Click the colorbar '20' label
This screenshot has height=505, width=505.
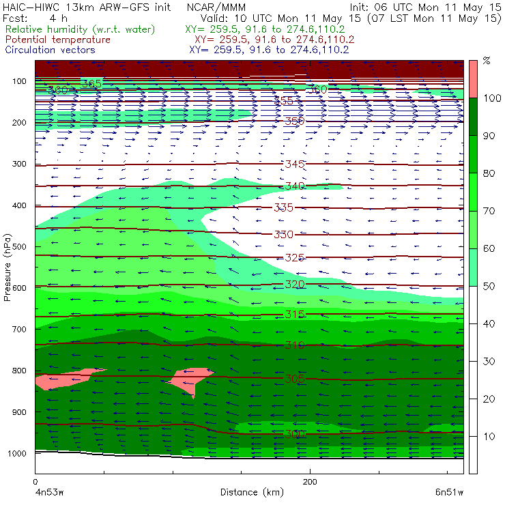click(x=489, y=399)
